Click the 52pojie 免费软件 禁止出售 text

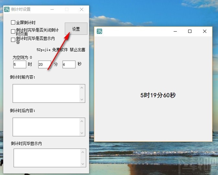coord(61,50)
